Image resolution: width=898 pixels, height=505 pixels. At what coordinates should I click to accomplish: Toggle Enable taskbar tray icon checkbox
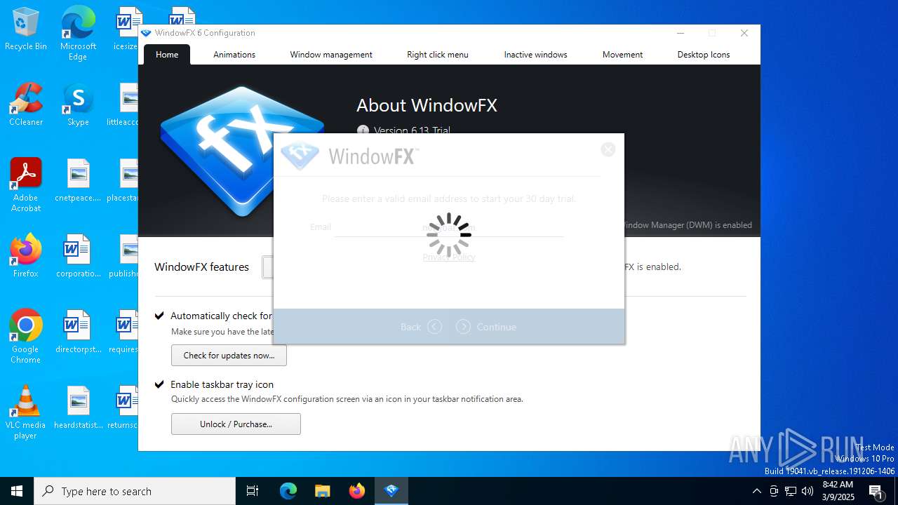point(160,384)
